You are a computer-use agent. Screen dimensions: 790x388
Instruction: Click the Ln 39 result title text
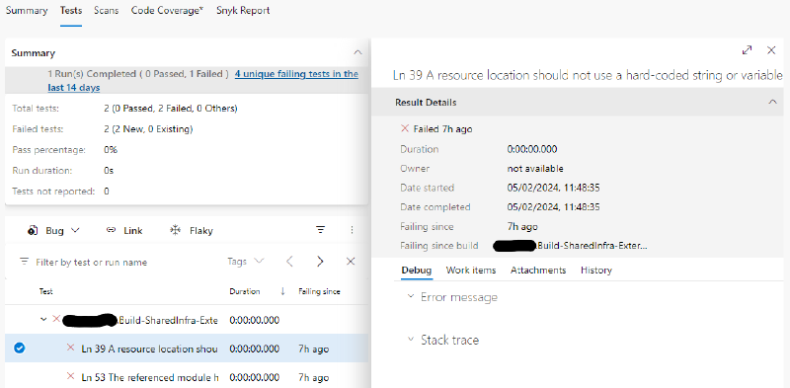point(588,76)
